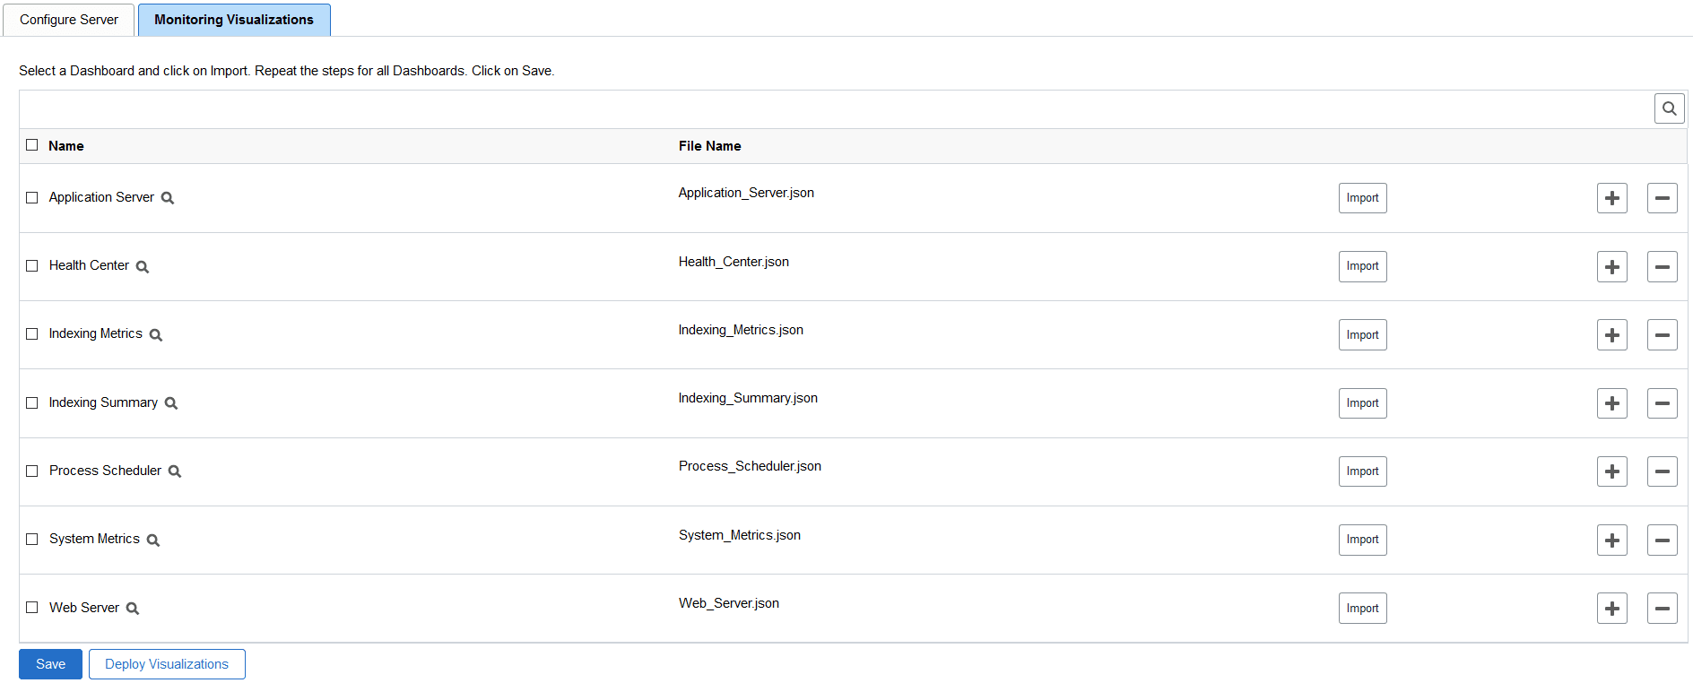
Task: Open the Health Center lookup icon
Action: tap(143, 266)
